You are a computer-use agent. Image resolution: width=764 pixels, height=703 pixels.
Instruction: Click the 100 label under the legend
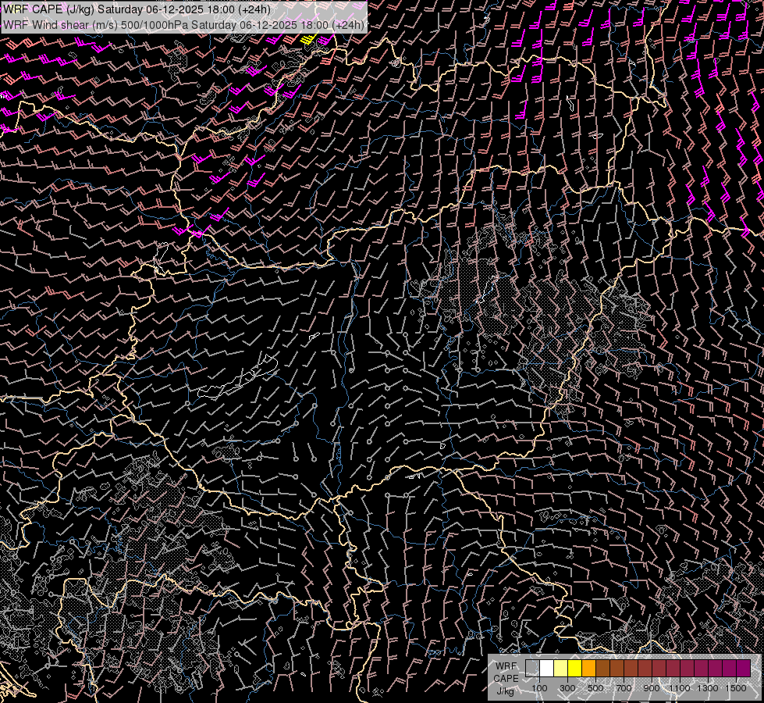click(539, 688)
